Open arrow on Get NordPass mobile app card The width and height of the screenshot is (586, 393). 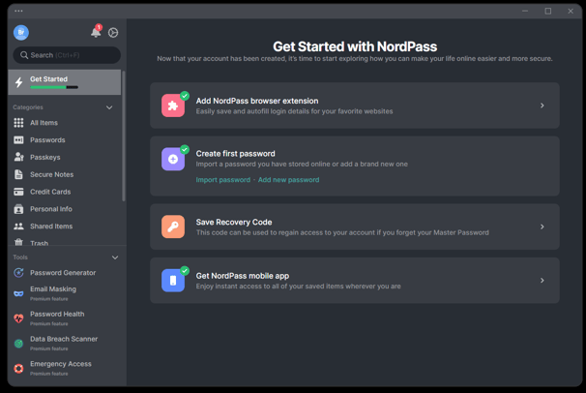(542, 281)
